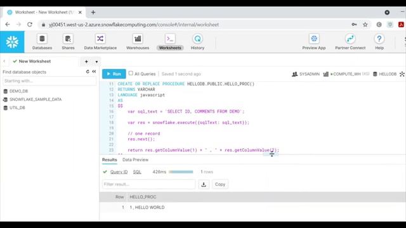The width and height of the screenshot is (406, 228).
Task: Click the HELLO_PROC column header
Action: point(143,197)
